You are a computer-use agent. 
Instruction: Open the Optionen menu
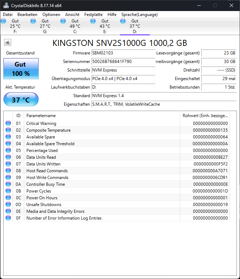[51, 15]
